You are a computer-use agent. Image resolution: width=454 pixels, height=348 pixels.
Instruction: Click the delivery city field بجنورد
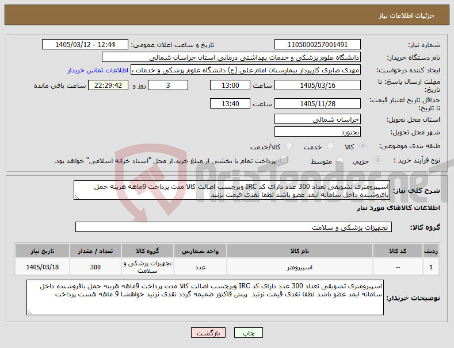(317, 132)
